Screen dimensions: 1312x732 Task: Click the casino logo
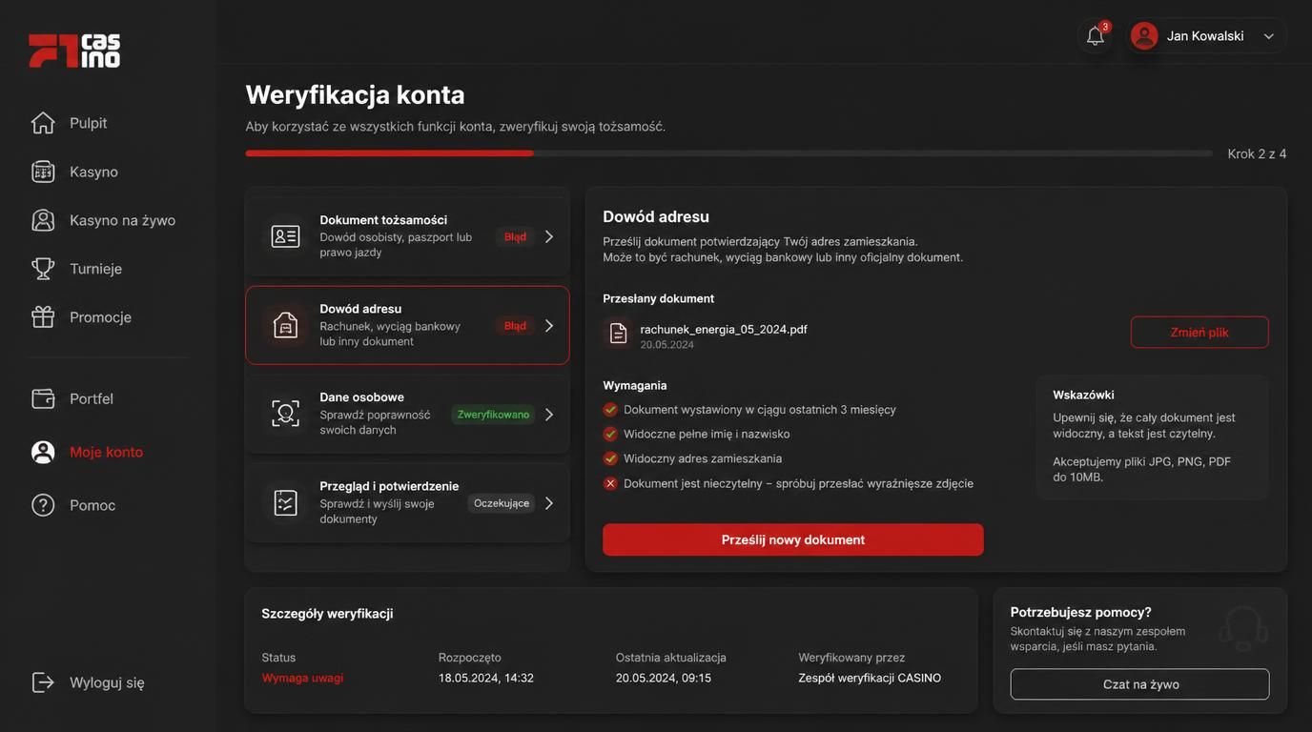point(74,51)
